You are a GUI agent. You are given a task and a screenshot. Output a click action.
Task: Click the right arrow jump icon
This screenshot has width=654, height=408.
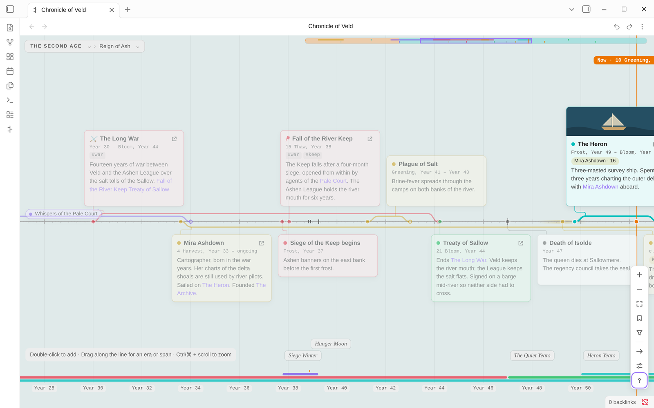639,351
